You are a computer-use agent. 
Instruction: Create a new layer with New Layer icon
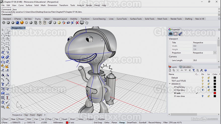(170, 70)
